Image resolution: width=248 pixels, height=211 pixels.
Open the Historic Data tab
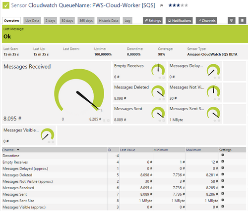click(109, 21)
